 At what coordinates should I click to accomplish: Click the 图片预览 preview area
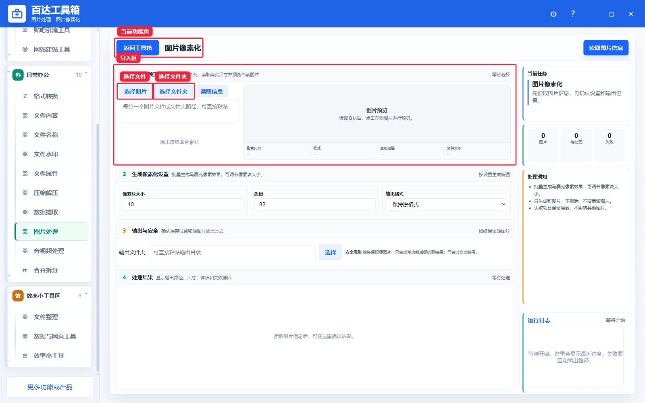(x=377, y=114)
